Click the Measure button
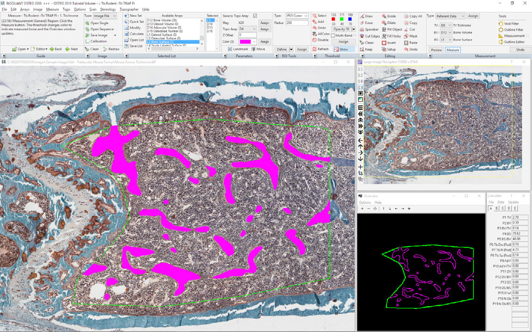Image resolution: width=532 pixels, height=332 pixels. point(452,50)
